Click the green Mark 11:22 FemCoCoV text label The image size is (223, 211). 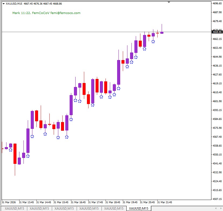coord(46,13)
